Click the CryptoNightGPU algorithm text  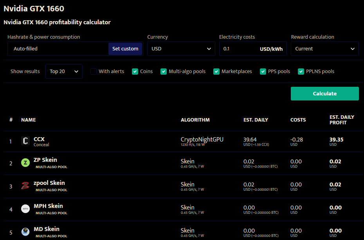point(202,140)
